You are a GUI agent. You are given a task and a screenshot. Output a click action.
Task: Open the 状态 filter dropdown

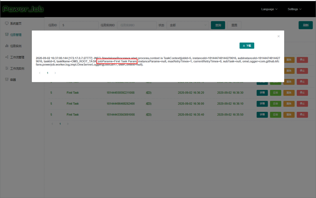tap(188, 25)
